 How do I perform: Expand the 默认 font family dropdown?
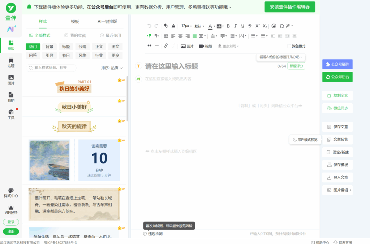pos(199,26)
